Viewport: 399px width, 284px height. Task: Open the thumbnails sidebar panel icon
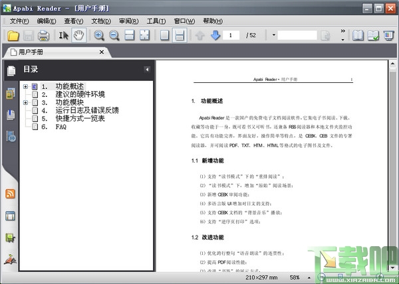[11, 94]
